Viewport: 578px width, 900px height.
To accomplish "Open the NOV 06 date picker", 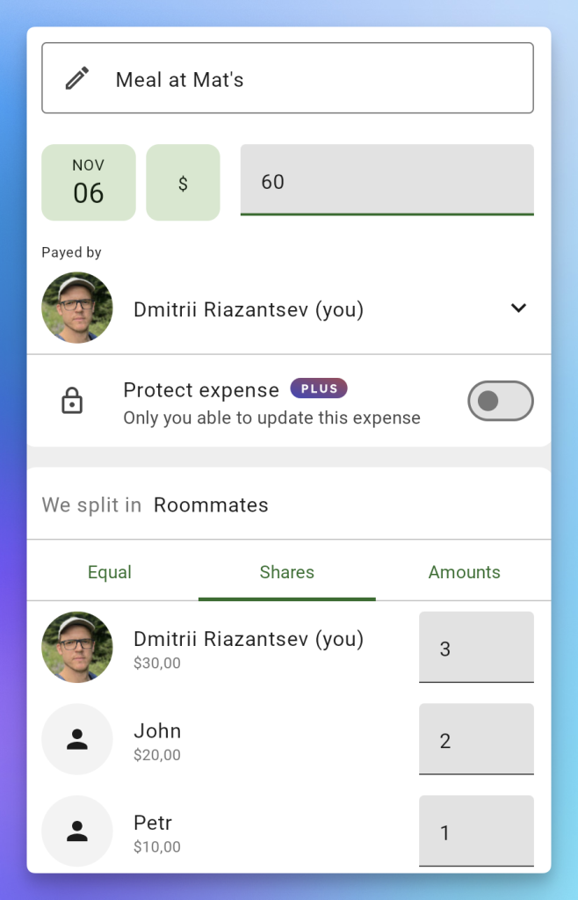I will [89, 183].
